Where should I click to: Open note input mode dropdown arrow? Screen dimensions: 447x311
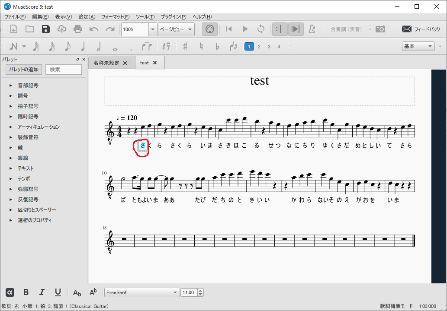coord(24,46)
